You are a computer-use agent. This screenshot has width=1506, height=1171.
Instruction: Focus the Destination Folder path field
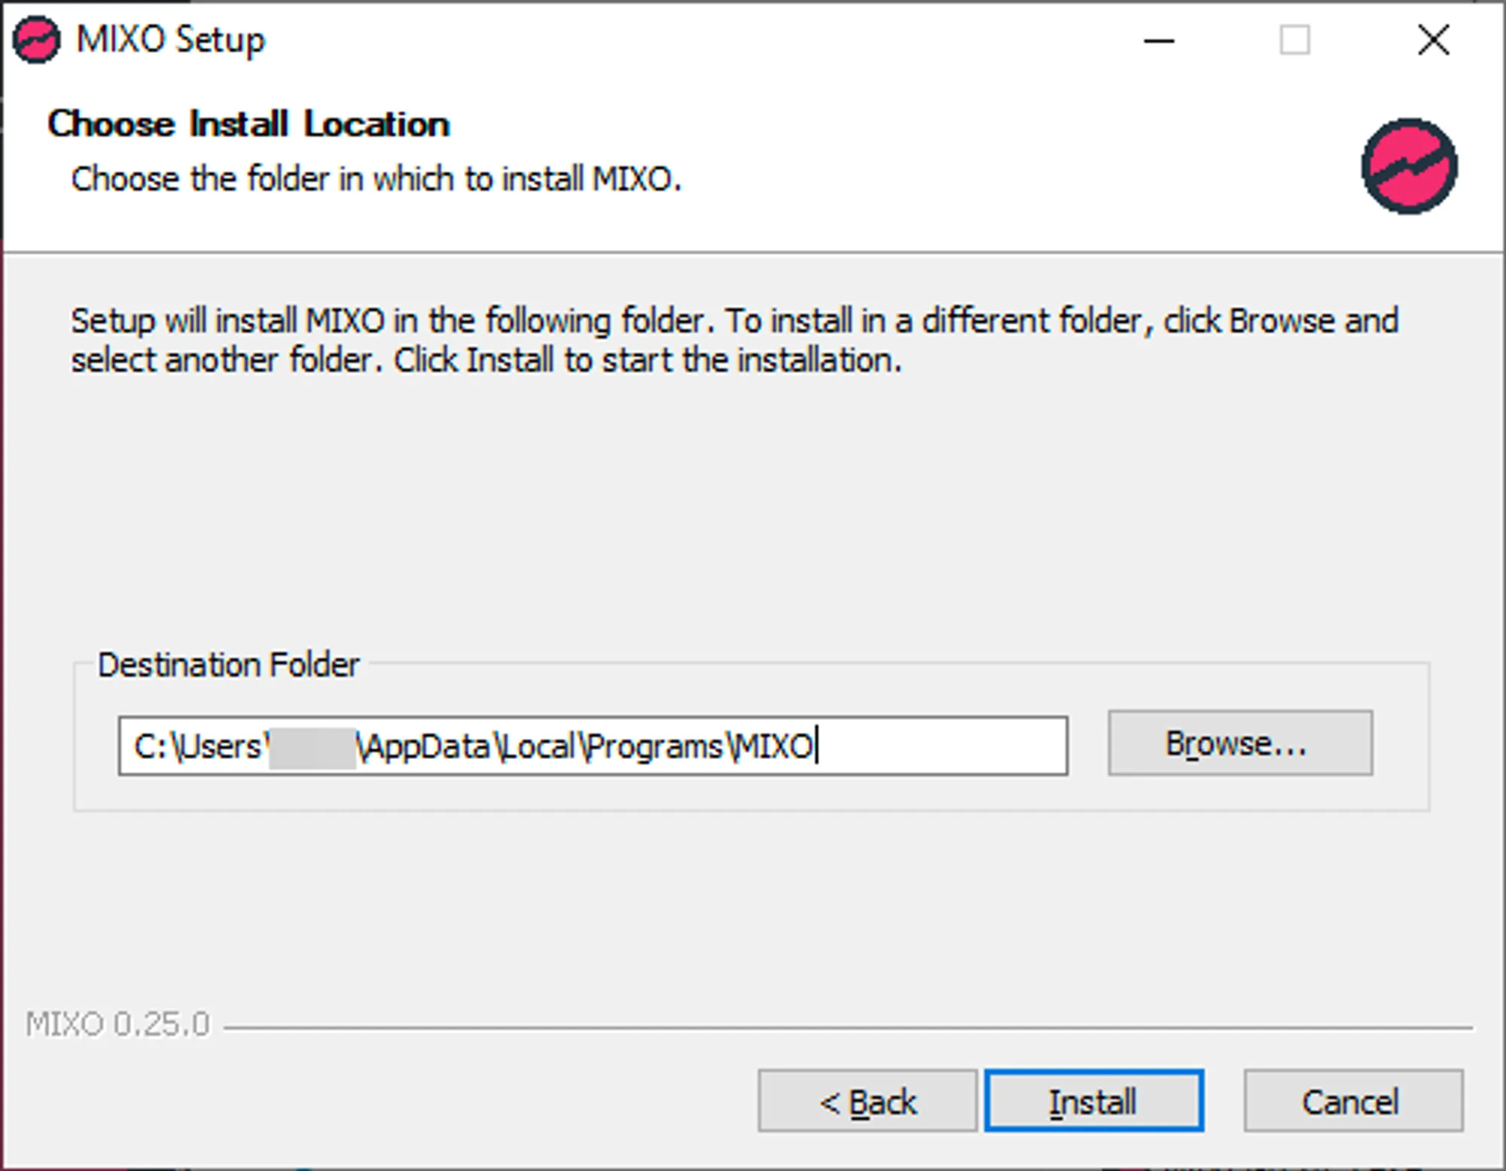(592, 746)
